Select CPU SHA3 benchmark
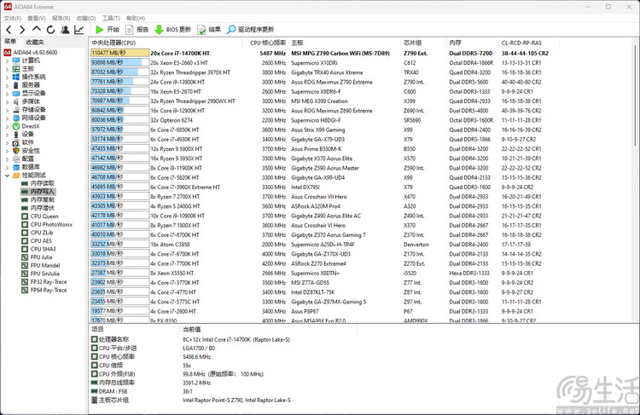This screenshot has height=415, width=640. [x=43, y=249]
